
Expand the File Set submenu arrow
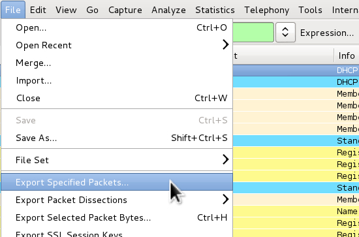point(226,159)
